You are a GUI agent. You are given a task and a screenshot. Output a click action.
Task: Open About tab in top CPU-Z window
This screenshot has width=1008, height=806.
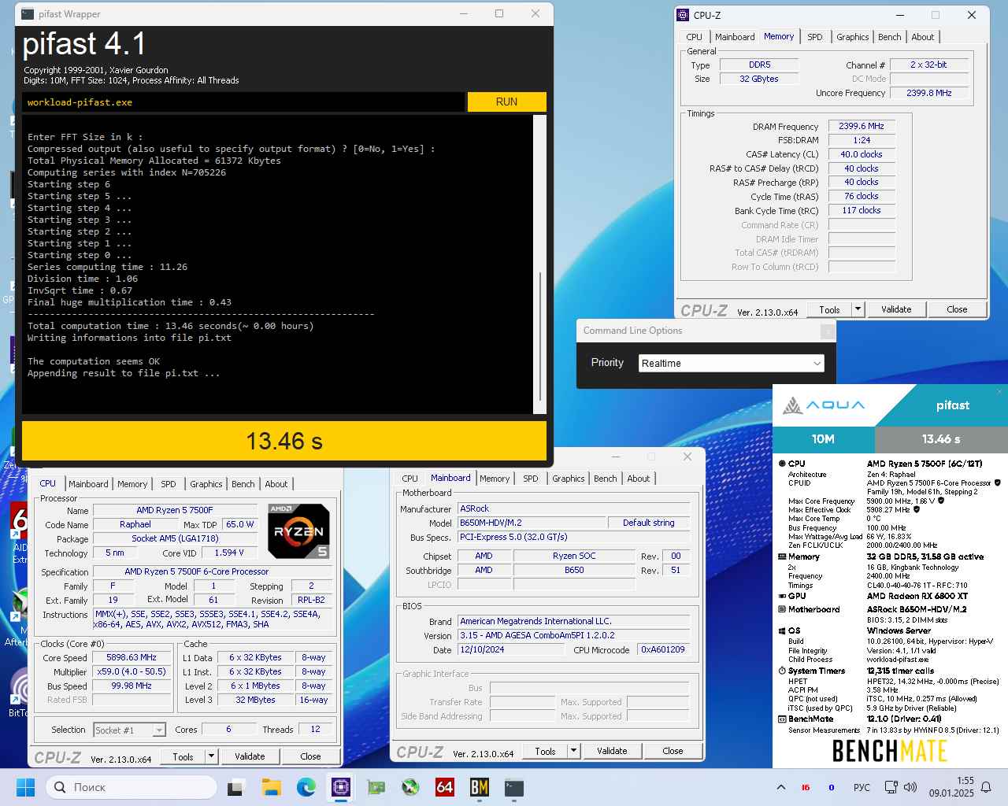(x=923, y=37)
